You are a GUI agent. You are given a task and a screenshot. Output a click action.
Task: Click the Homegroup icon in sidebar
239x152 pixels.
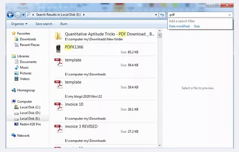point(14,90)
